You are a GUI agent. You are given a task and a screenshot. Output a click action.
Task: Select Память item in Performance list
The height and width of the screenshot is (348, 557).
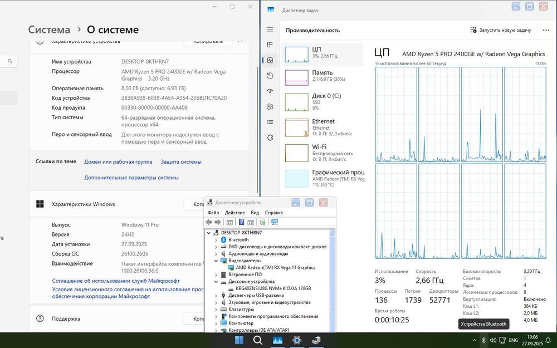tap(323, 77)
